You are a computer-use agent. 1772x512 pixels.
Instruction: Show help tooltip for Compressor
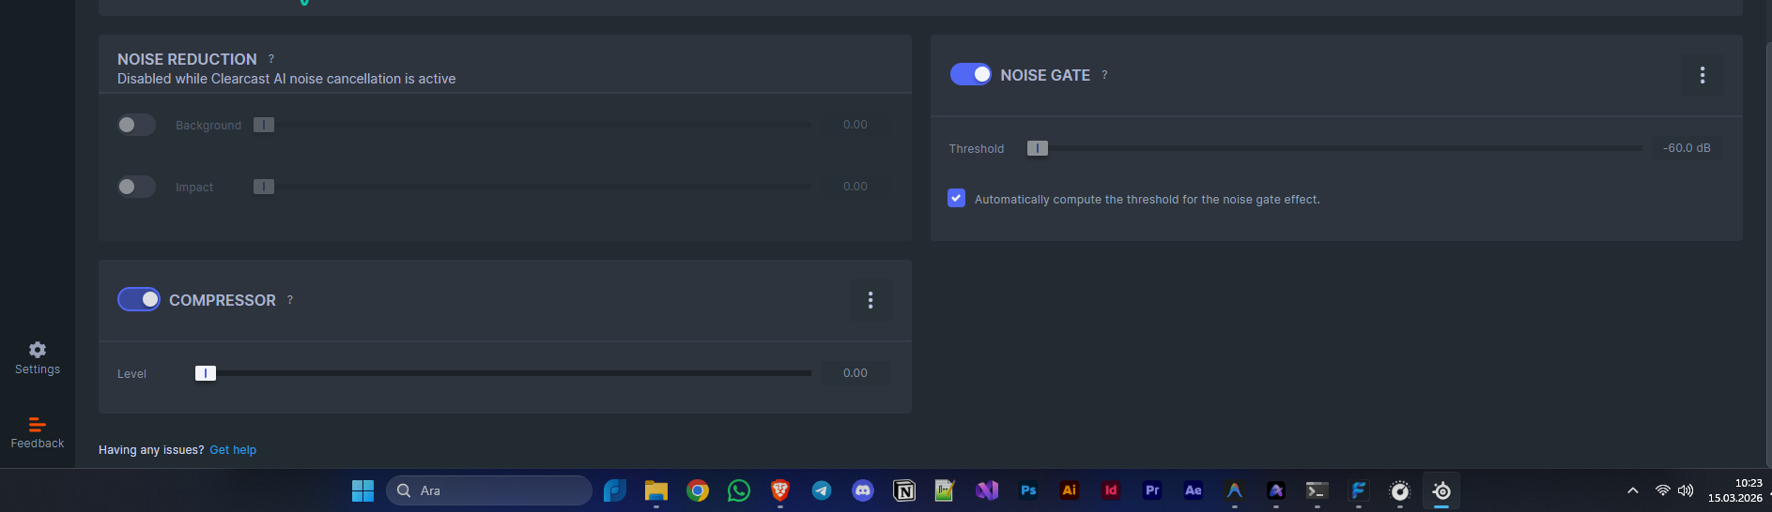(290, 300)
